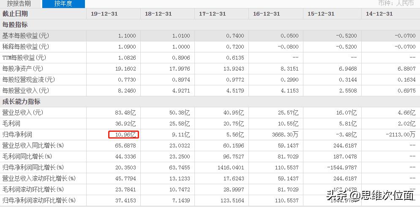Click the 1.1000 basic EPS cell
The height and width of the screenshot is (207, 420).
[x=127, y=35]
